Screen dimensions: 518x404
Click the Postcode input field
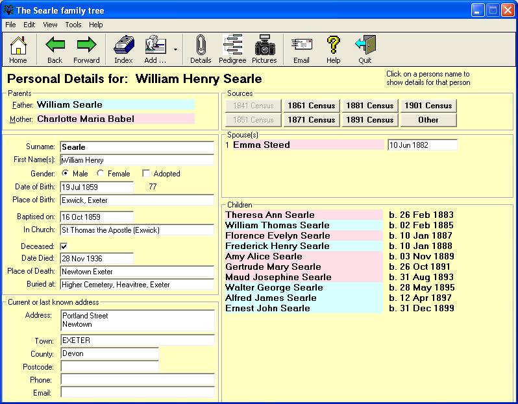(110, 366)
